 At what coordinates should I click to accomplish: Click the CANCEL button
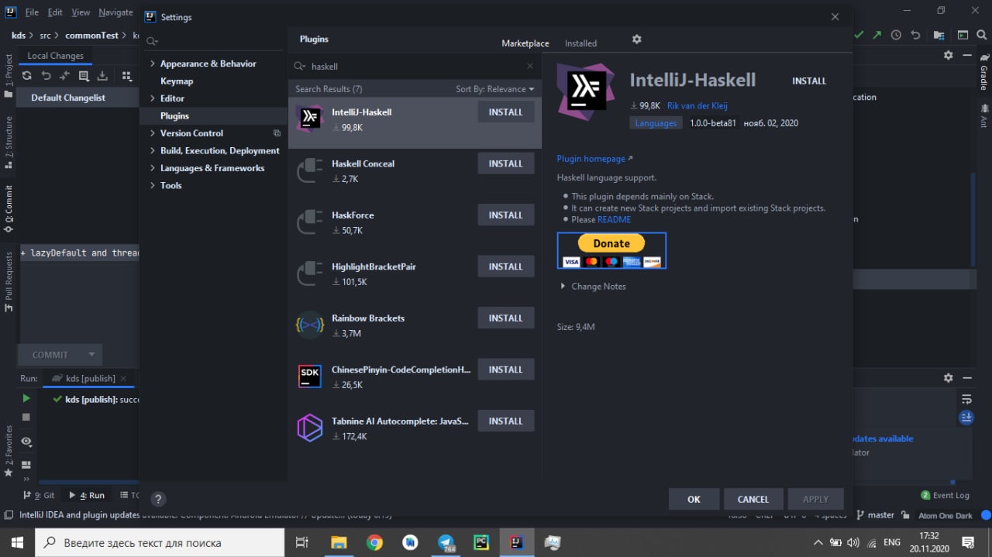tap(753, 499)
